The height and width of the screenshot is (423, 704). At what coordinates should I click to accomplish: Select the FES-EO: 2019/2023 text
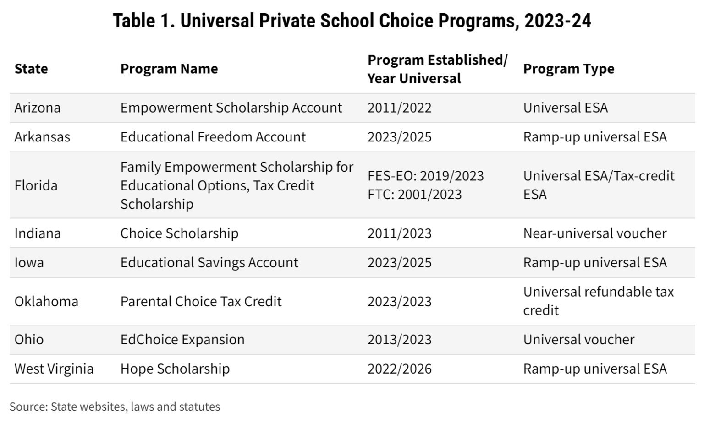pos(425,176)
